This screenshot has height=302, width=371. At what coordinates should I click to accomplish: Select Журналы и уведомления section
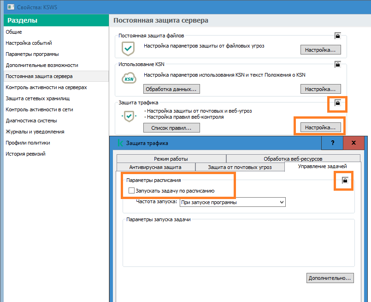point(56,132)
